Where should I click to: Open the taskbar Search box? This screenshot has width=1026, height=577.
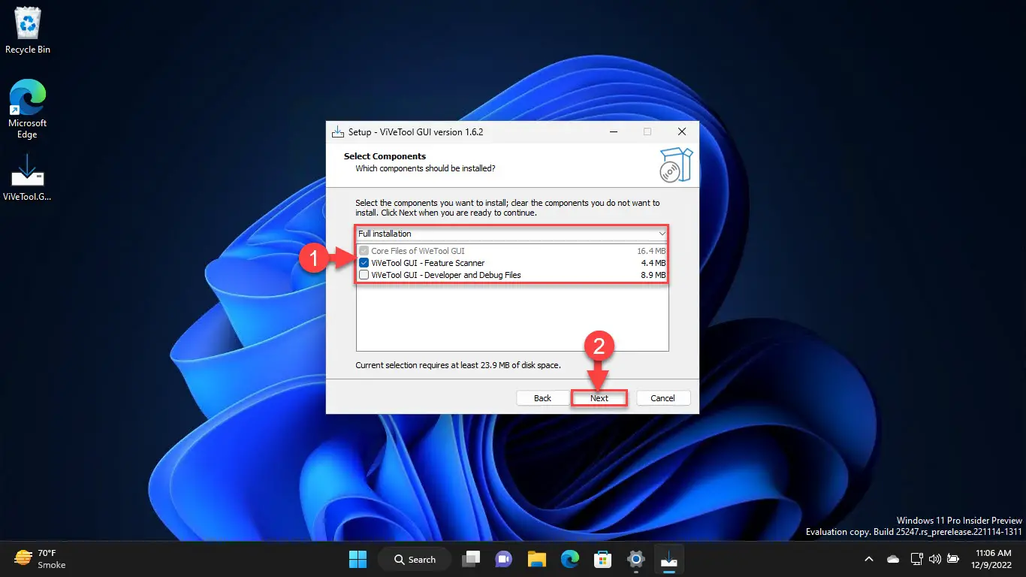coord(414,559)
